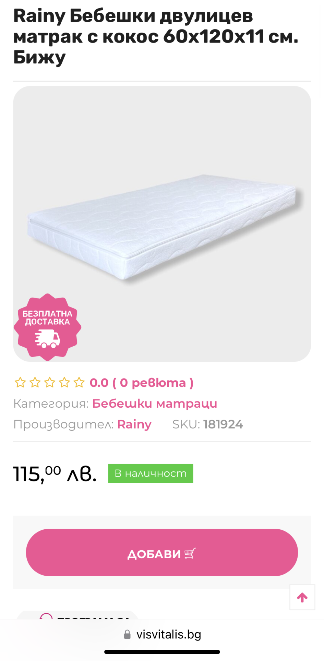
Task: Tap the padlock icon in address bar
Action: [127, 635]
